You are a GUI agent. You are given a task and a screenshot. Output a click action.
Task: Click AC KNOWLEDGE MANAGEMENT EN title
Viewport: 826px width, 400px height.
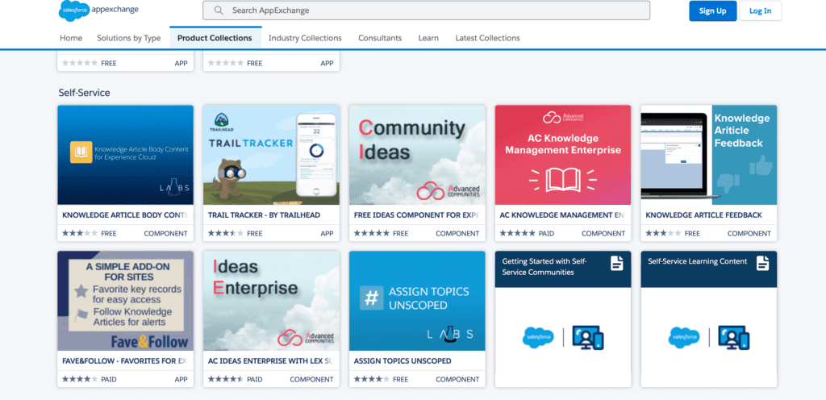562,215
